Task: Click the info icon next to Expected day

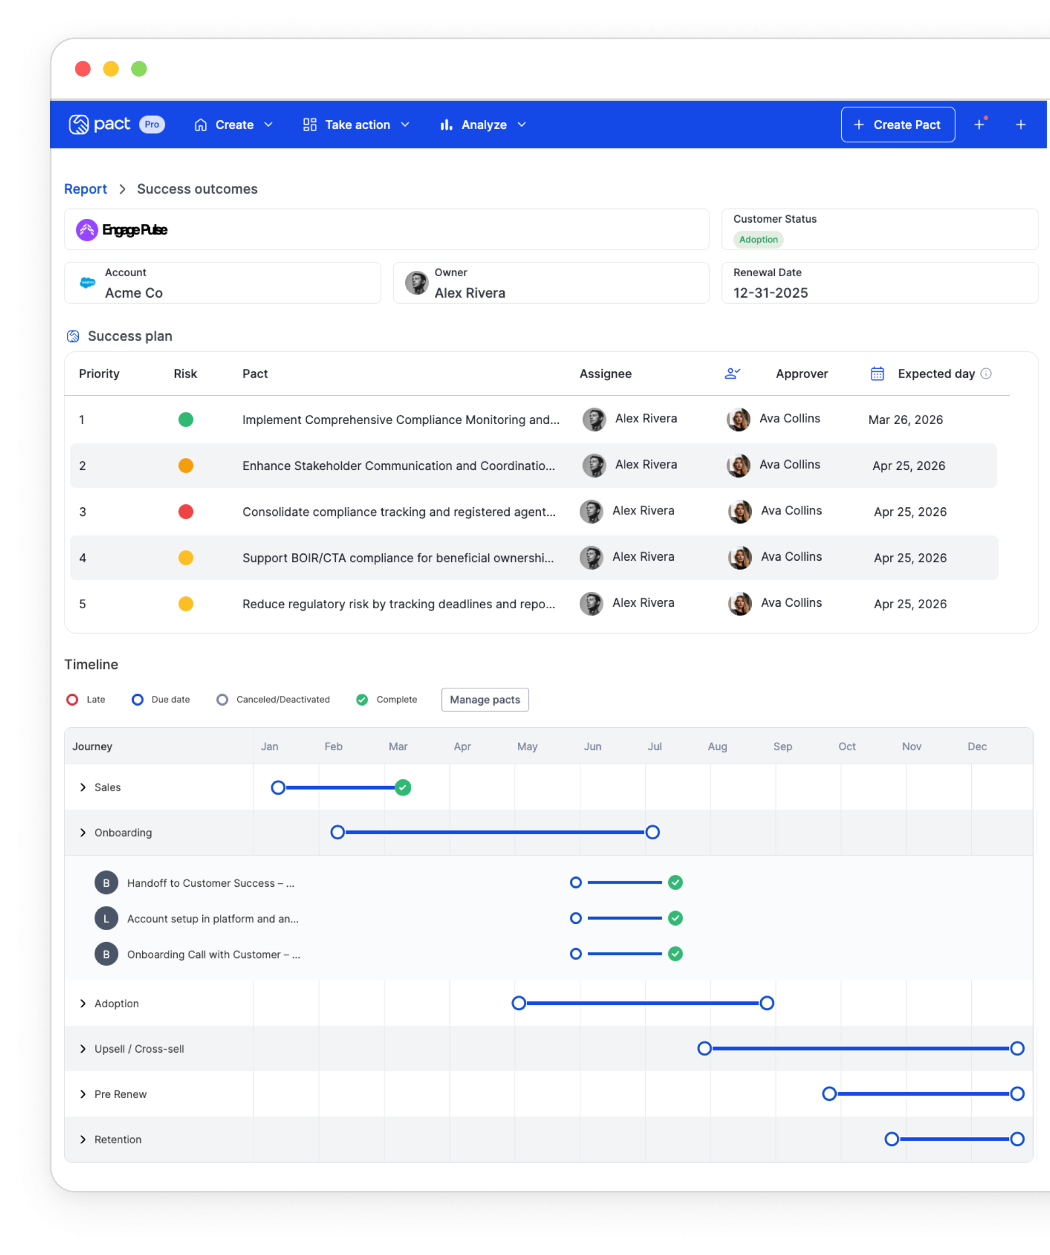Action: (986, 374)
